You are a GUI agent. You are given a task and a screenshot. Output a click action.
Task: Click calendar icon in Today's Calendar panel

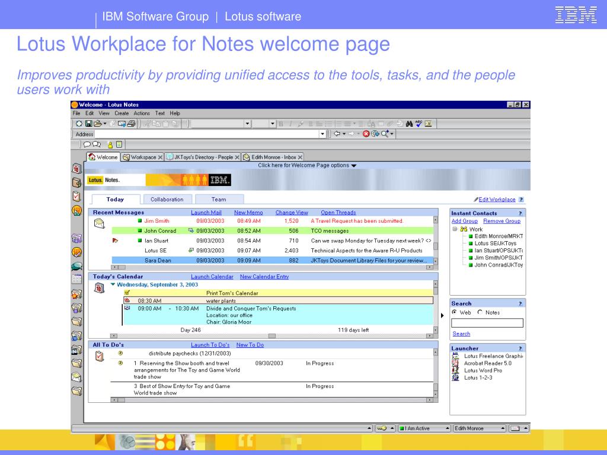pos(100,288)
